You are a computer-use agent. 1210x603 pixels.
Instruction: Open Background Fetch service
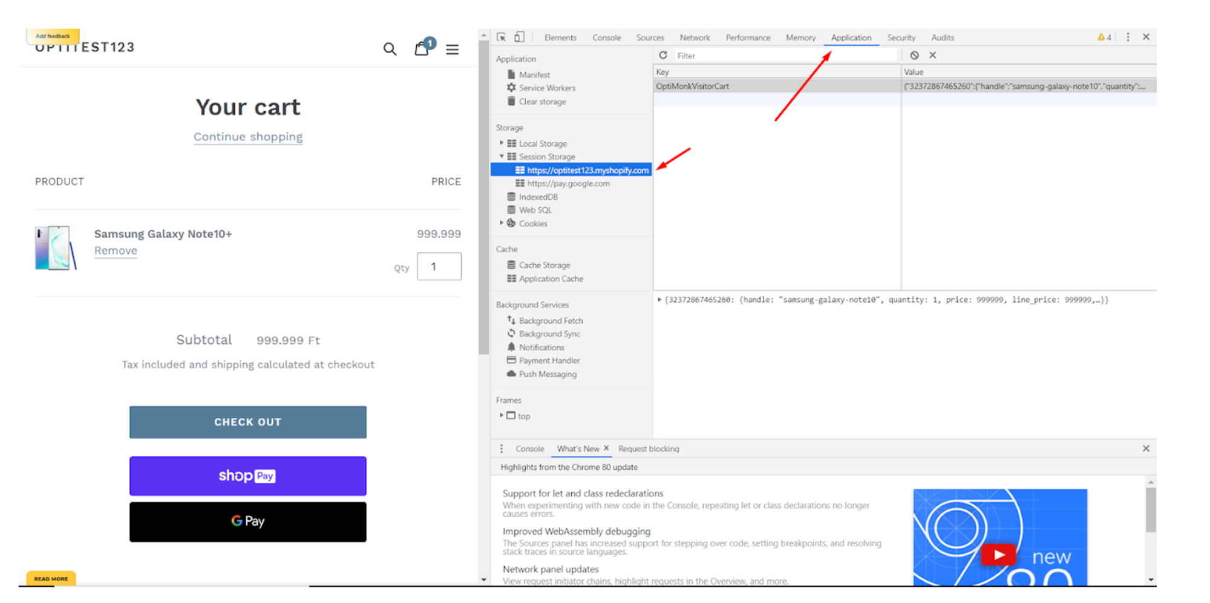(x=551, y=321)
